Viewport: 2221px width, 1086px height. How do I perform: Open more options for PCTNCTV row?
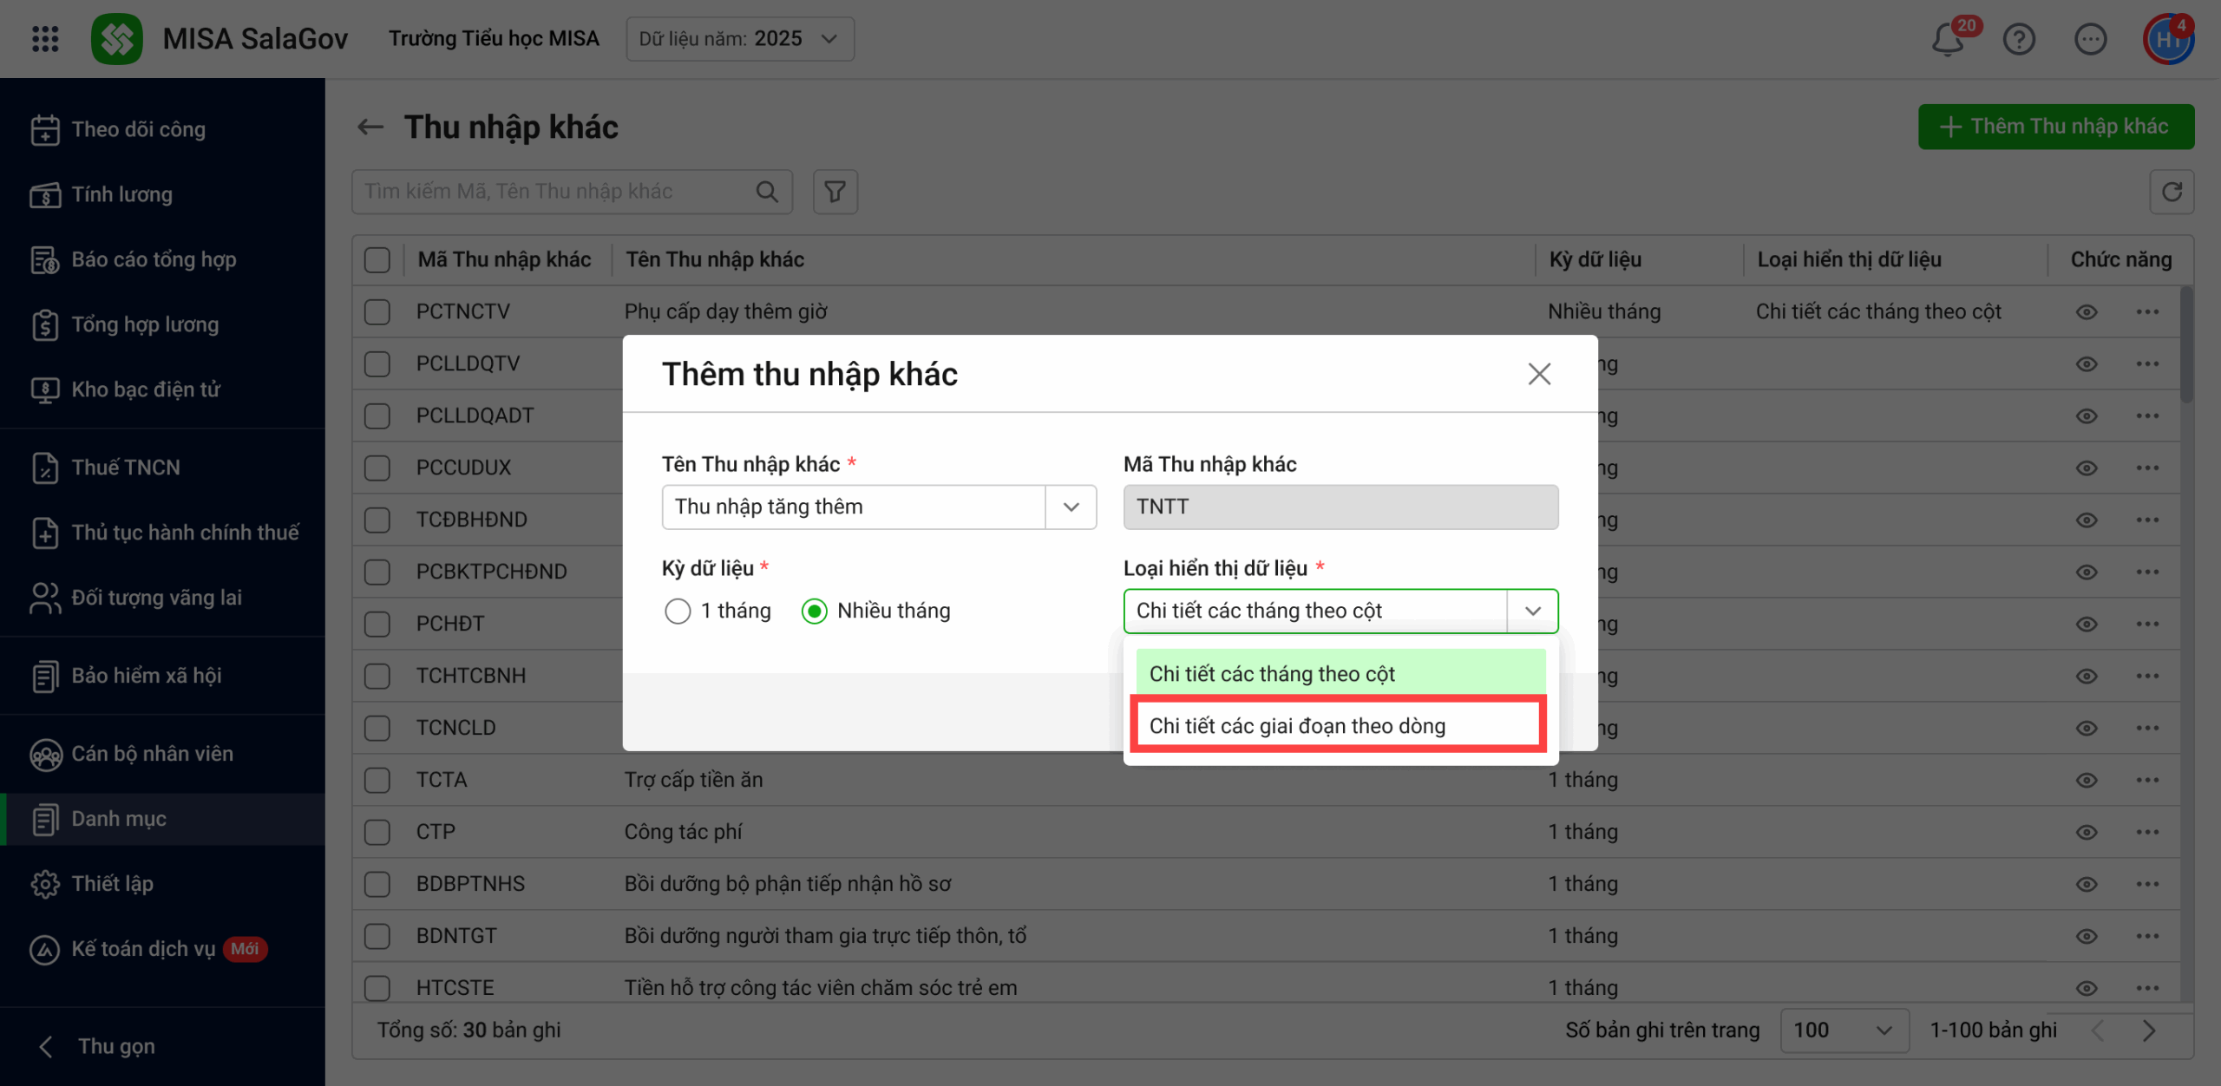coord(2147,312)
